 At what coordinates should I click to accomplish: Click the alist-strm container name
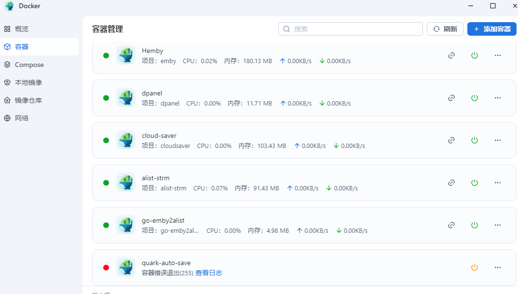tap(156, 178)
